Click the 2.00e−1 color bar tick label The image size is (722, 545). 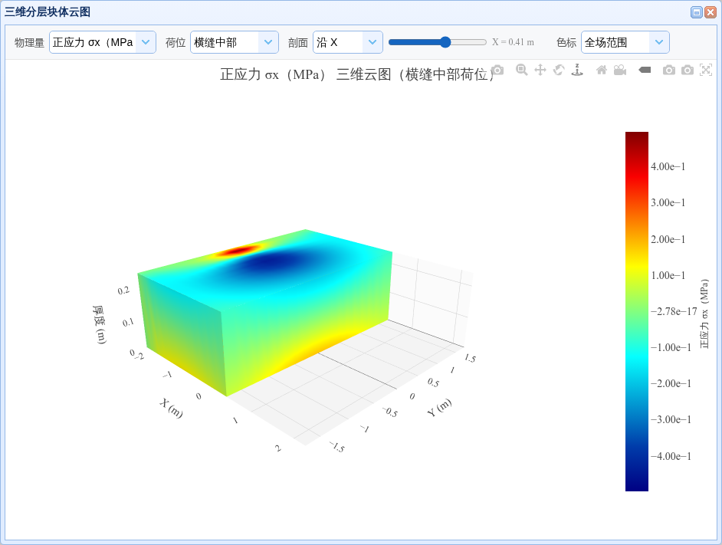(x=668, y=240)
